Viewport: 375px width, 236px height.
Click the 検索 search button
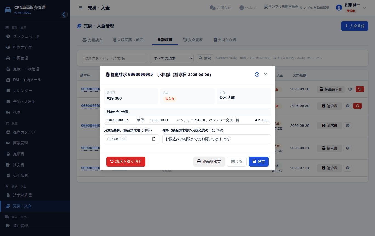click(x=205, y=58)
